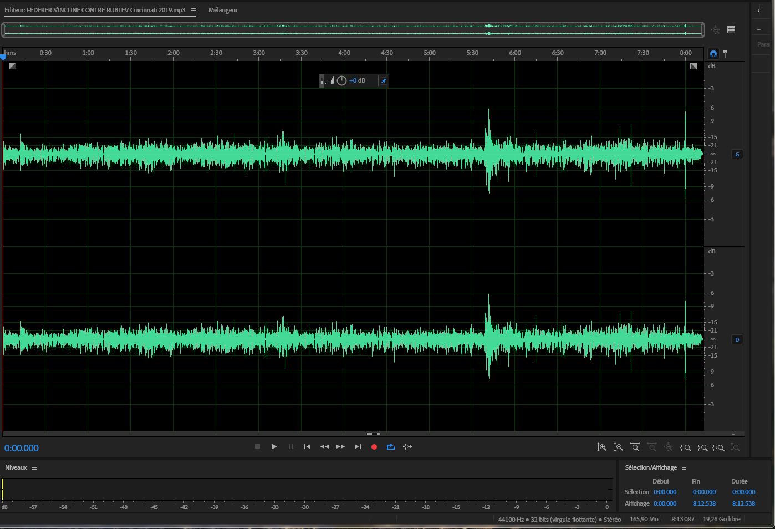The image size is (775, 529).
Task: Zoom in at in point
Action: [686, 447]
